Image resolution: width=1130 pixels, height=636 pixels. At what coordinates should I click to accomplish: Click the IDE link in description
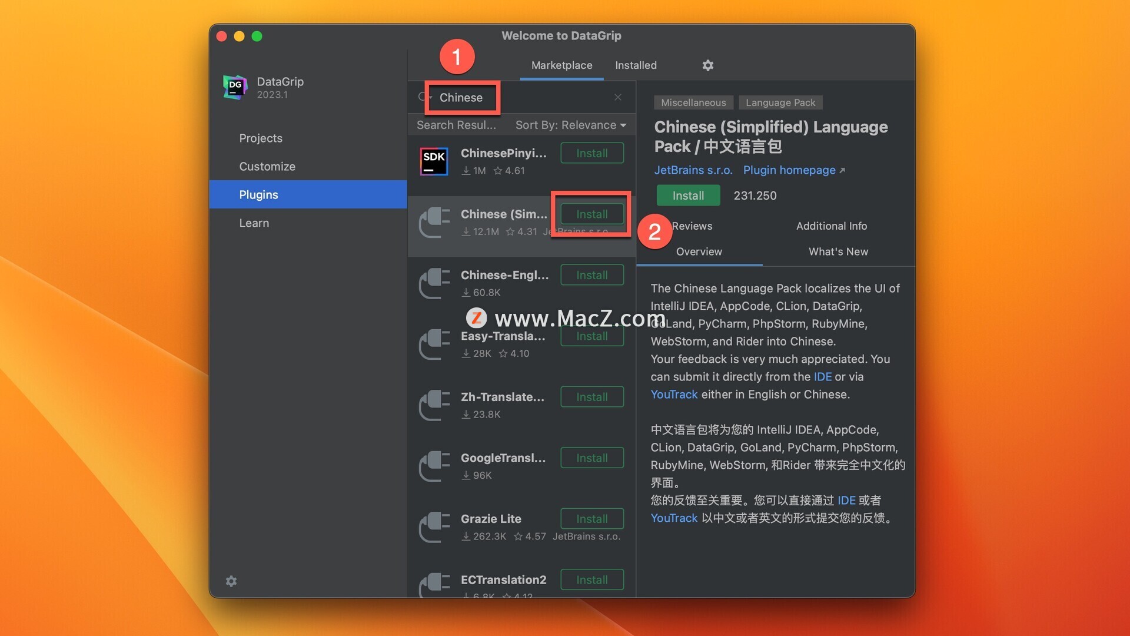pos(822,377)
